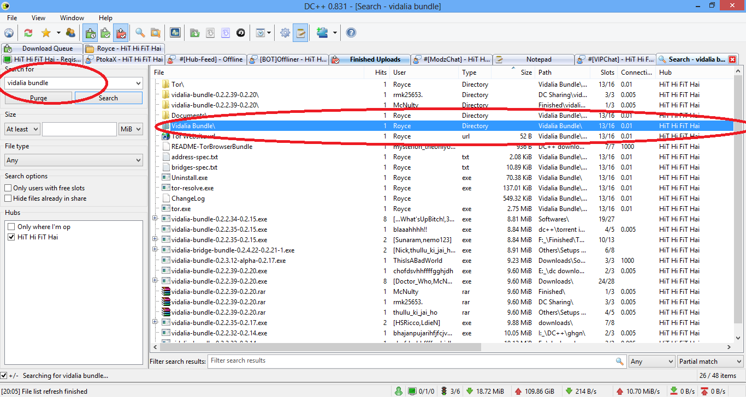The image size is (746, 397).
Task: Open the File menu
Action: 12,18
